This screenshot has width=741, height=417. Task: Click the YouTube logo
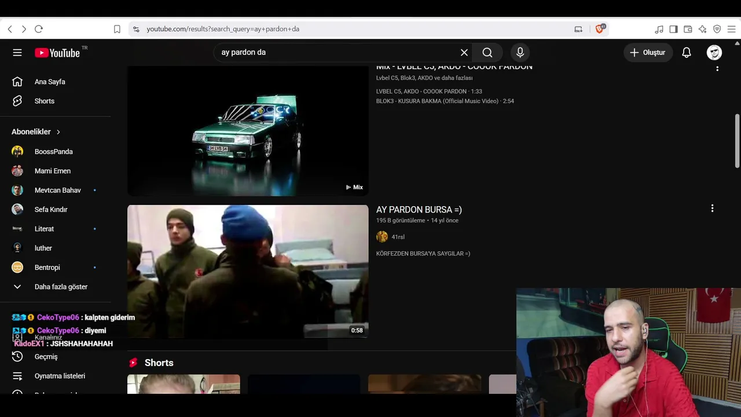coord(57,53)
